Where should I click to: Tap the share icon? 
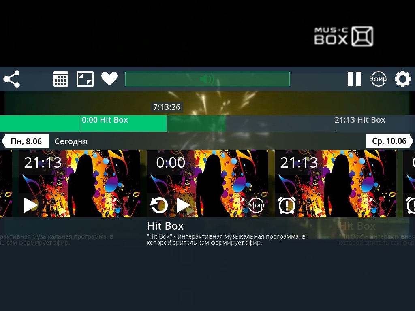pyautogui.click(x=12, y=79)
